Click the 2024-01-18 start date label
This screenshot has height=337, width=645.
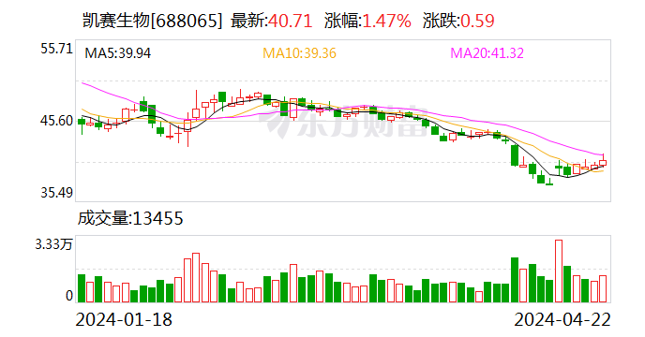tap(124, 319)
